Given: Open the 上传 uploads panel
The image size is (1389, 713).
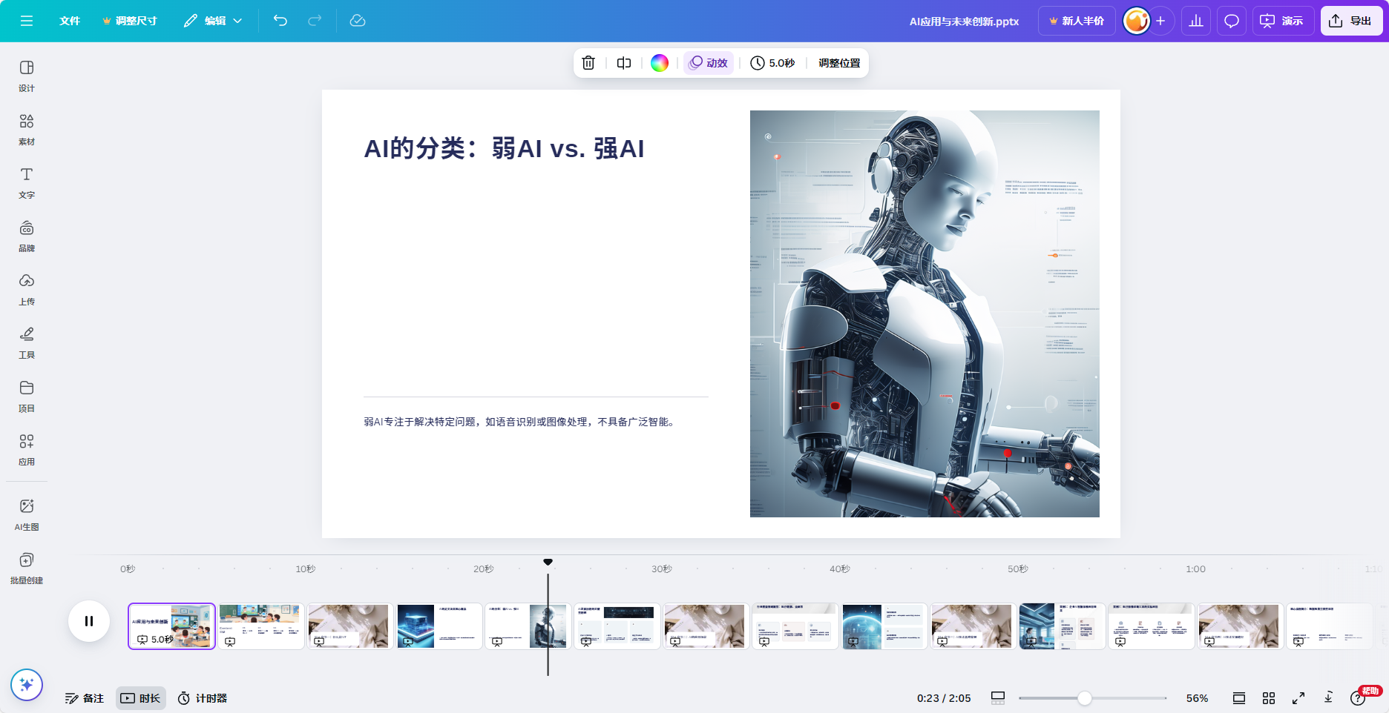Looking at the screenshot, I should coord(26,289).
